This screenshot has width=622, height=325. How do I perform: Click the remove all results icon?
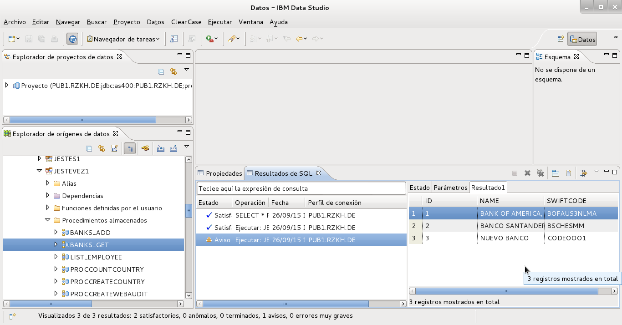pos(540,173)
